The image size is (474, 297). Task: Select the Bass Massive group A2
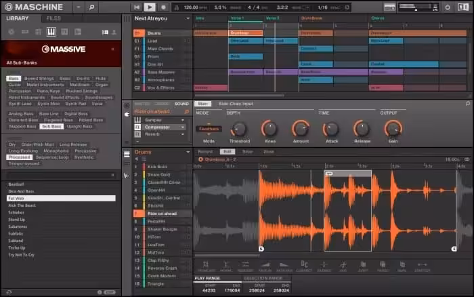point(163,72)
